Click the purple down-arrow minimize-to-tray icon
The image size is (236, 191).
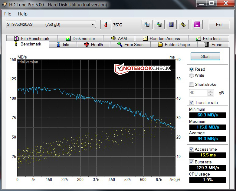pos(197,25)
